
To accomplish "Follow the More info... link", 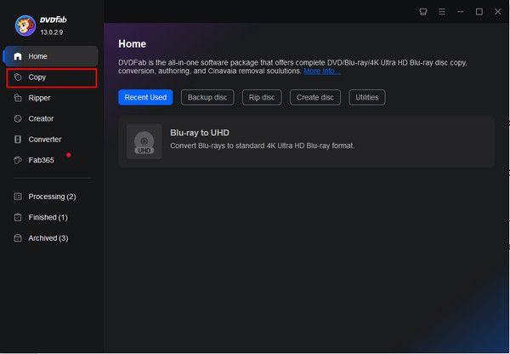I will pyautogui.click(x=322, y=71).
